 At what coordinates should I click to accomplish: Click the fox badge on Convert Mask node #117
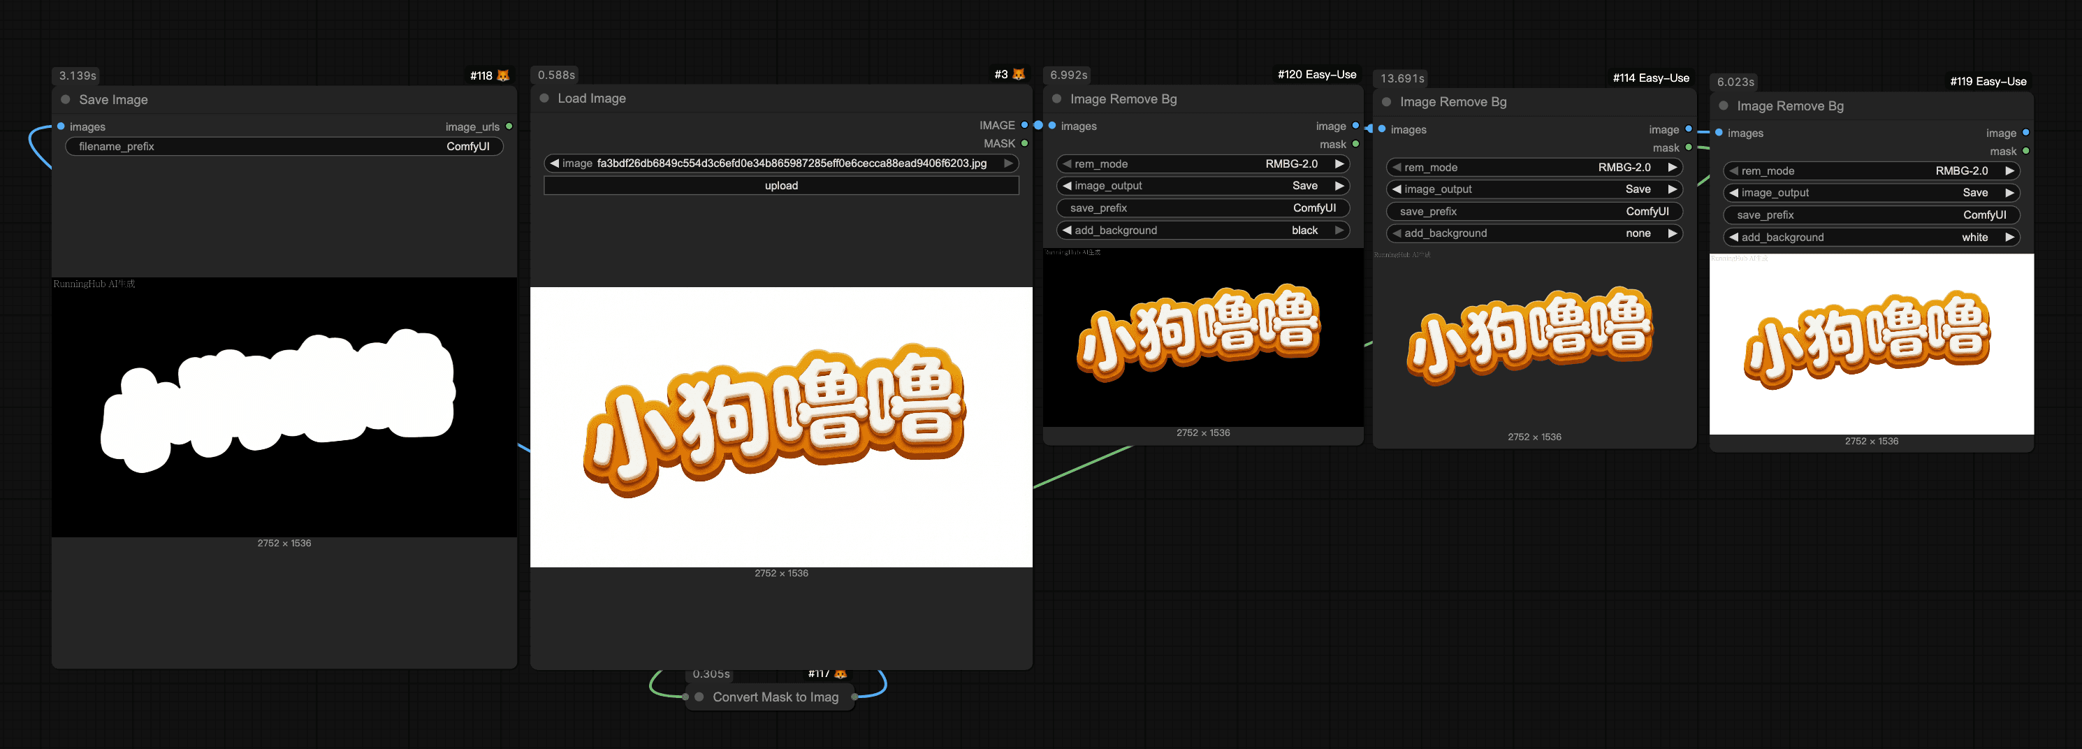(840, 674)
